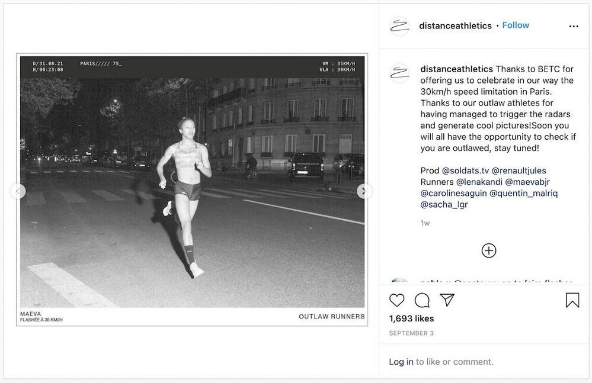This screenshot has width=592, height=383.
Task: Share post via paper plane icon
Action: (x=447, y=300)
